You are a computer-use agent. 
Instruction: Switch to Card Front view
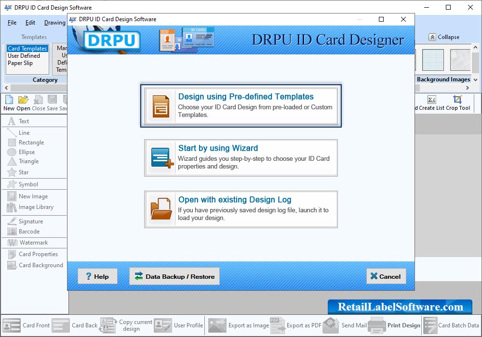point(26,325)
